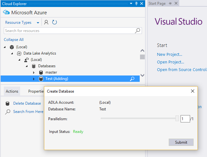
Task: Pin the Cloud Explorer panel
Action: click(x=137, y=3)
